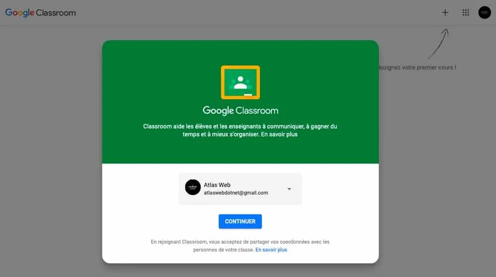Open blue 'En savoir plus' link at bottom
The height and width of the screenshot is (277, 496).
pyautogui.click(x=271, y=250)
